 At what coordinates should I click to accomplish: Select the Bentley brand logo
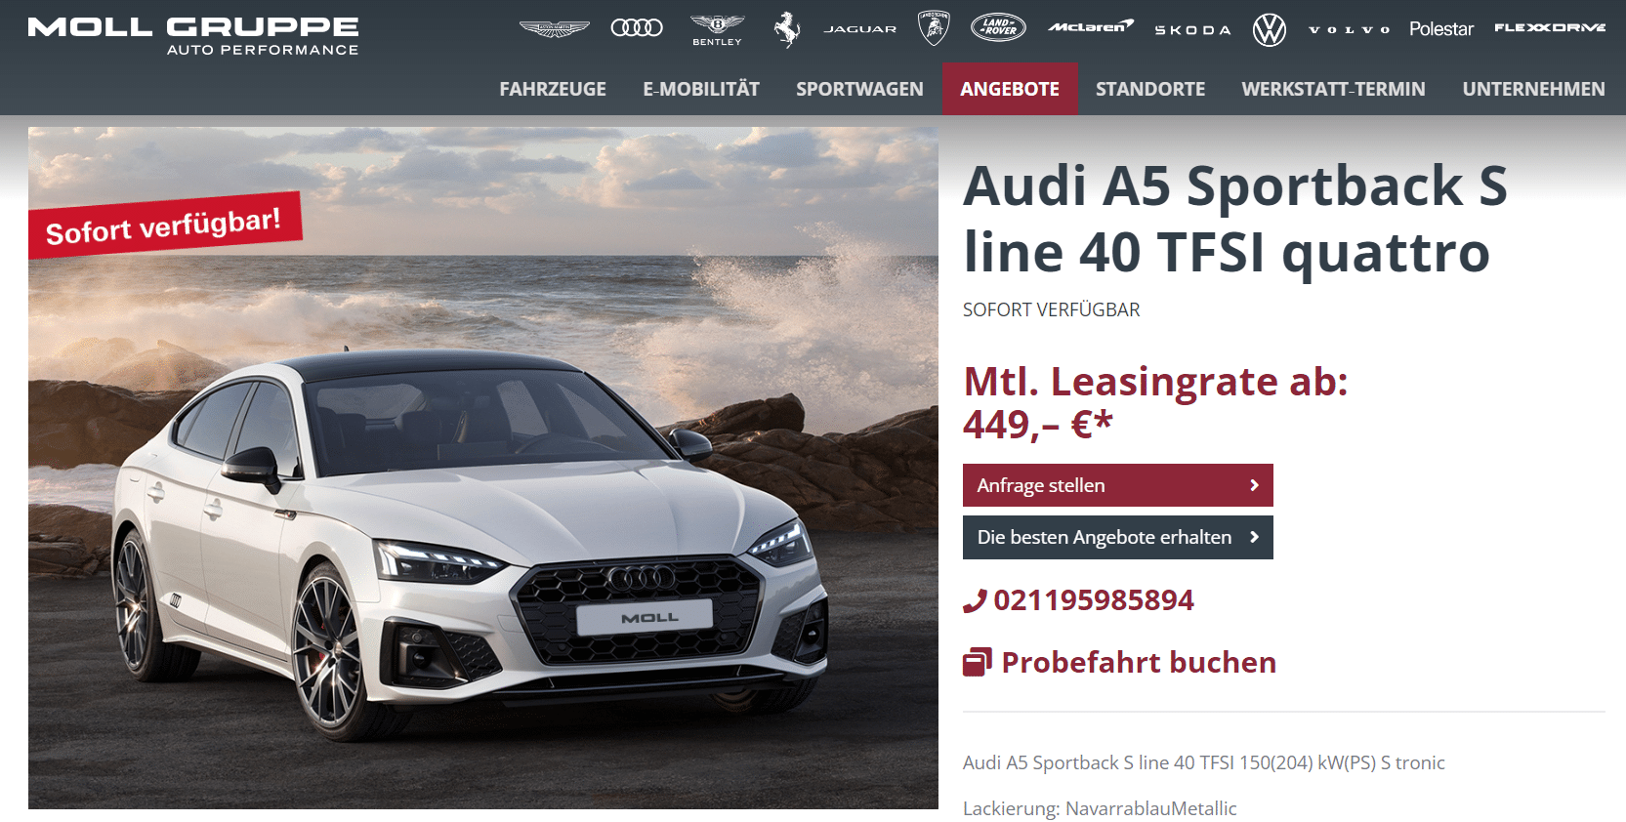(x=717, y=29)
